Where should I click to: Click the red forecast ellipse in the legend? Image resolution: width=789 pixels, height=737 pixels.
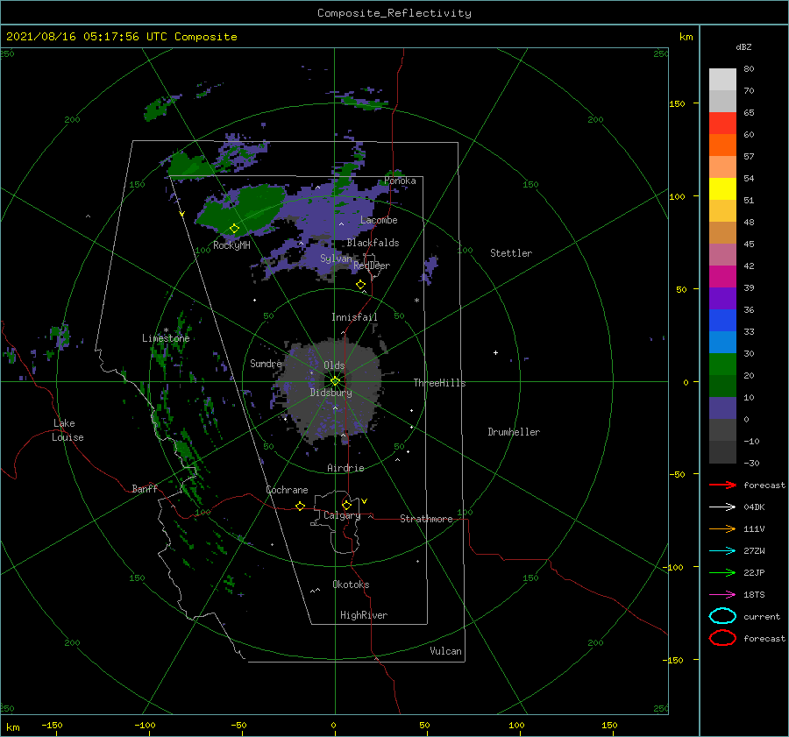(x=722, y=638)
